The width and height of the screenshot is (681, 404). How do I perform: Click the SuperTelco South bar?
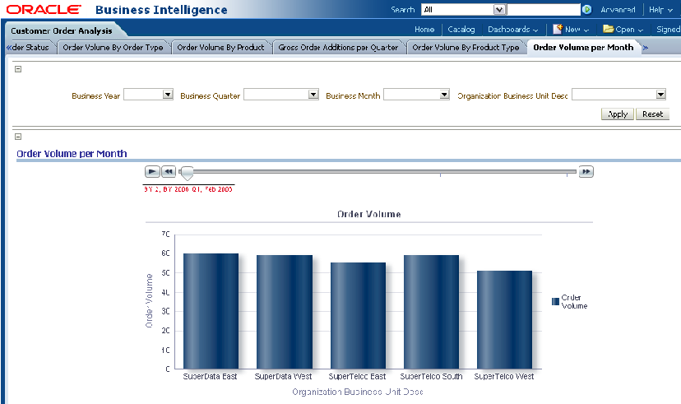[x=431, y=312]
